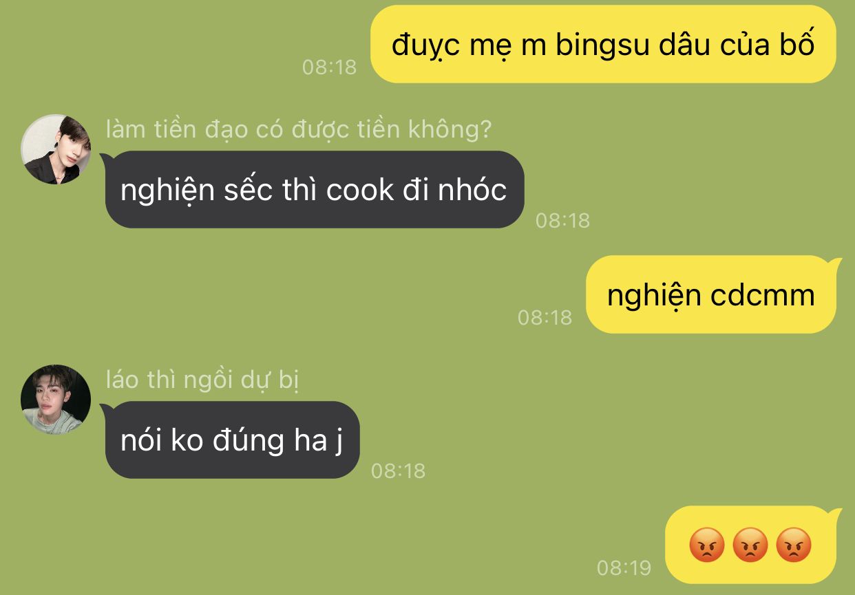Select the 'nghiện sếc thì cook đi nhóc' bubble
855x595 pixels.
[315, 190]
